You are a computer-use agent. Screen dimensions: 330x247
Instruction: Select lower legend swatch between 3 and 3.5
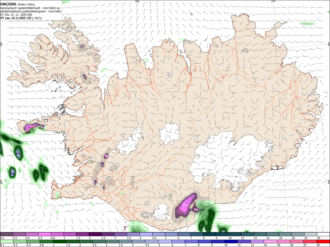112,241
